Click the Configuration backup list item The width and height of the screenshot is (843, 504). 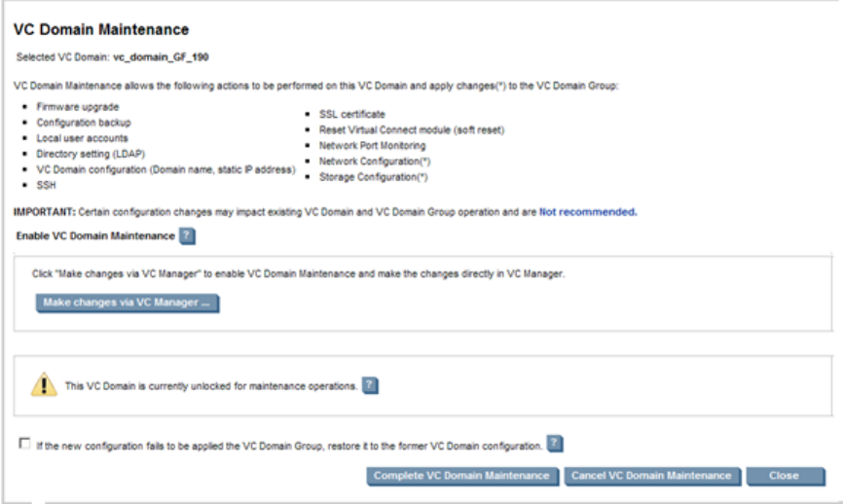point(84,123)
